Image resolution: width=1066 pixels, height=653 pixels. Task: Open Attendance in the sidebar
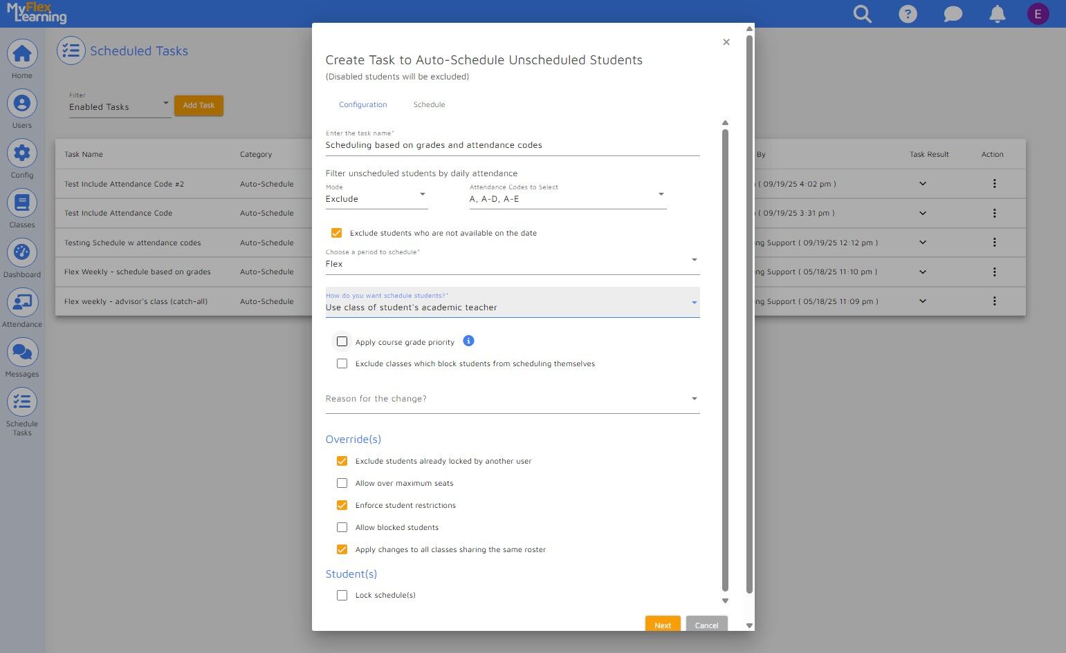(22, 308)
